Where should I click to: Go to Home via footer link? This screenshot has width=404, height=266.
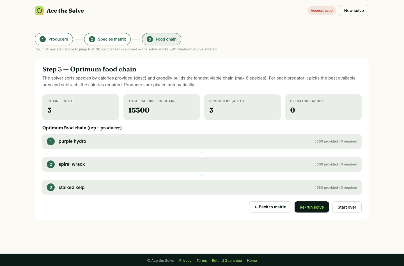point(252,260)
